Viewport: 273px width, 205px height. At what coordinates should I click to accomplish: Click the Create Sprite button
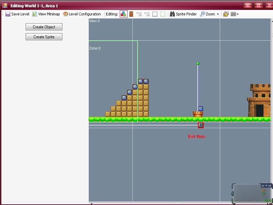click(44, 37)
